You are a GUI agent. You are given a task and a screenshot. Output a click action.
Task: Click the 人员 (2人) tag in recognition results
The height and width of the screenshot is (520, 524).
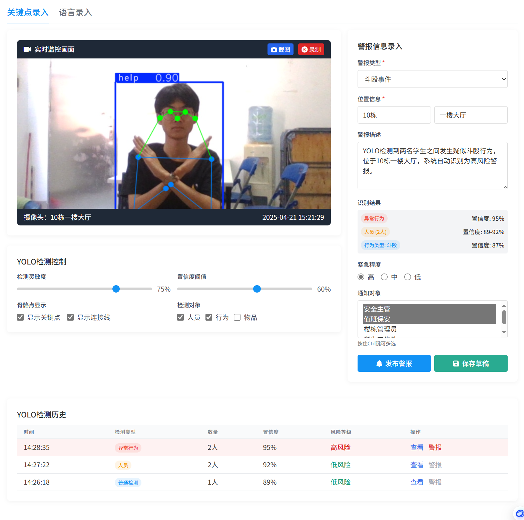pos(375,232)
